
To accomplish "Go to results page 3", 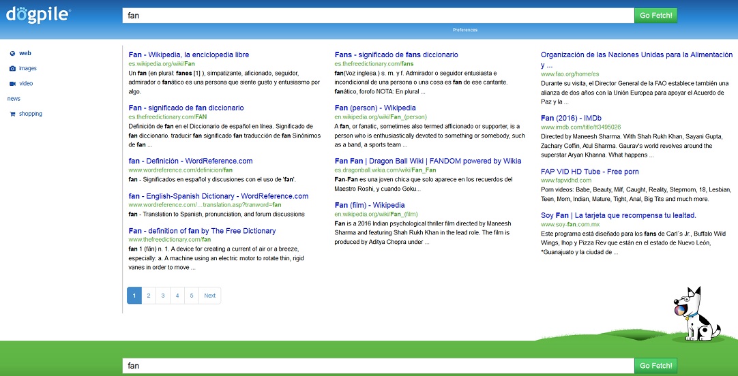I will coord(163,296).
